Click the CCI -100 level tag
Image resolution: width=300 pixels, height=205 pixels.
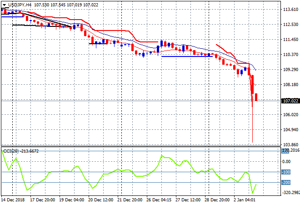[286, 172]
